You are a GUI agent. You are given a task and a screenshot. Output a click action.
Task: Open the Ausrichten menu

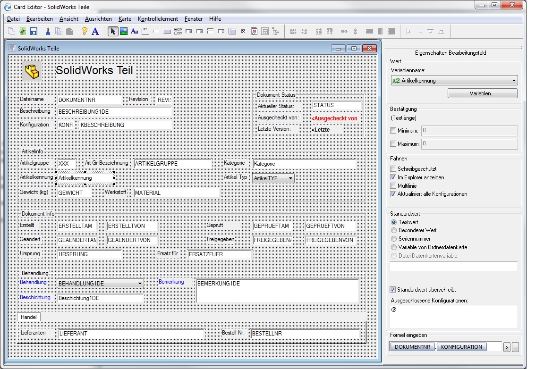pyautogui.click(x=98, y=19)
